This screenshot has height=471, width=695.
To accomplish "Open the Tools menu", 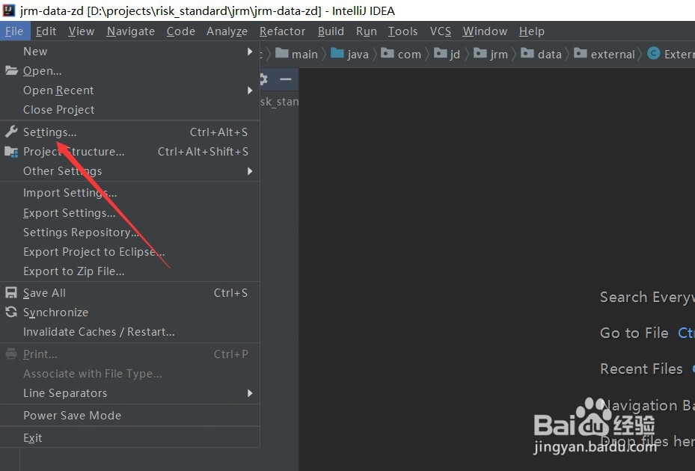I will pos(402,31).
